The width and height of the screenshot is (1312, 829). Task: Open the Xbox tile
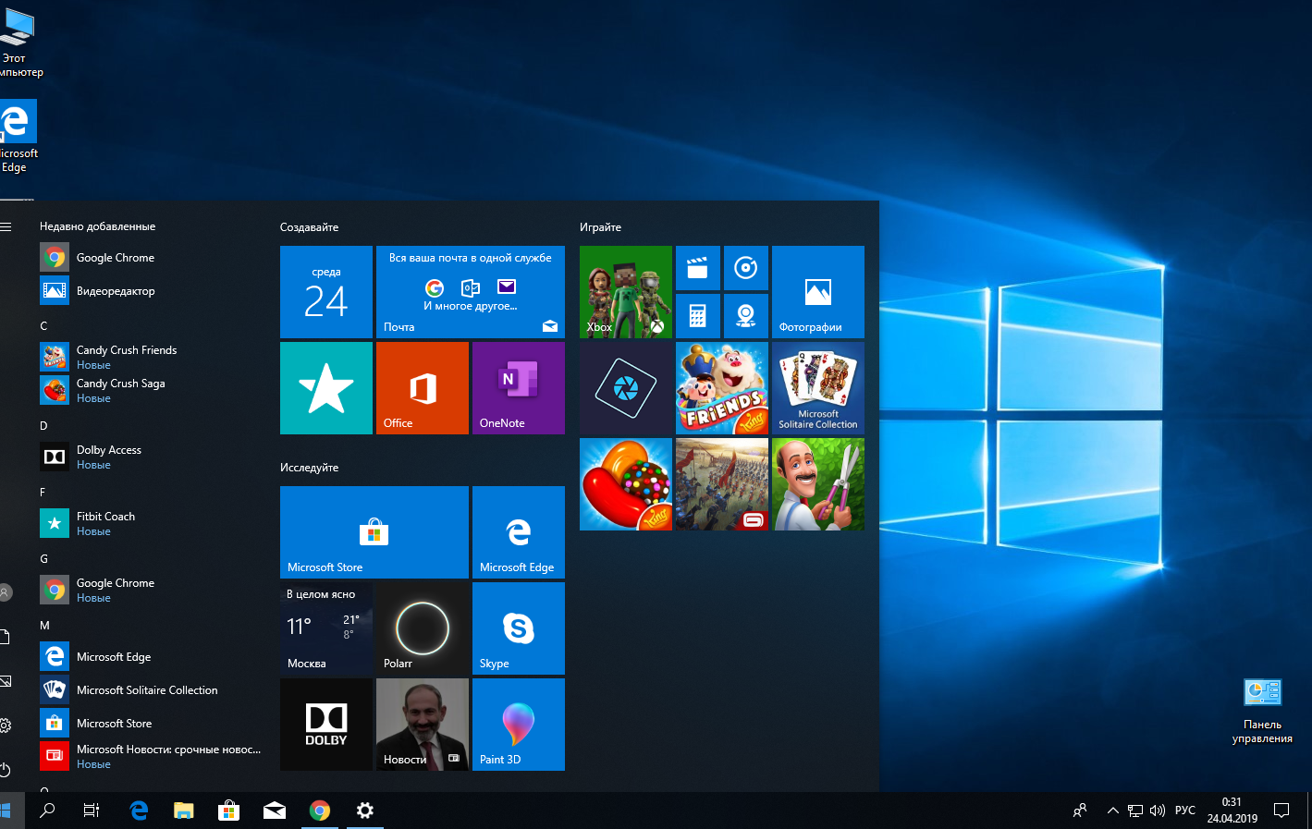[626, 292]
